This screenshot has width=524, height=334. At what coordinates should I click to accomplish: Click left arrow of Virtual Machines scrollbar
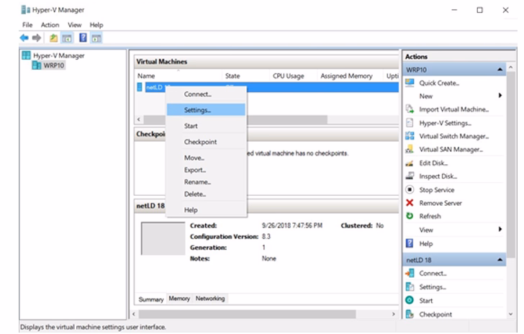tap(139, 119)
